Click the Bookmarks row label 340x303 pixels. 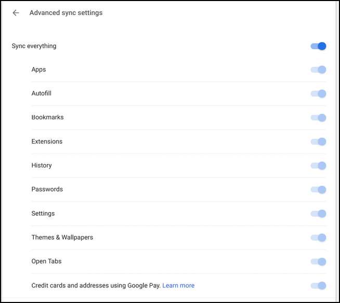click(x=47, y=117)
